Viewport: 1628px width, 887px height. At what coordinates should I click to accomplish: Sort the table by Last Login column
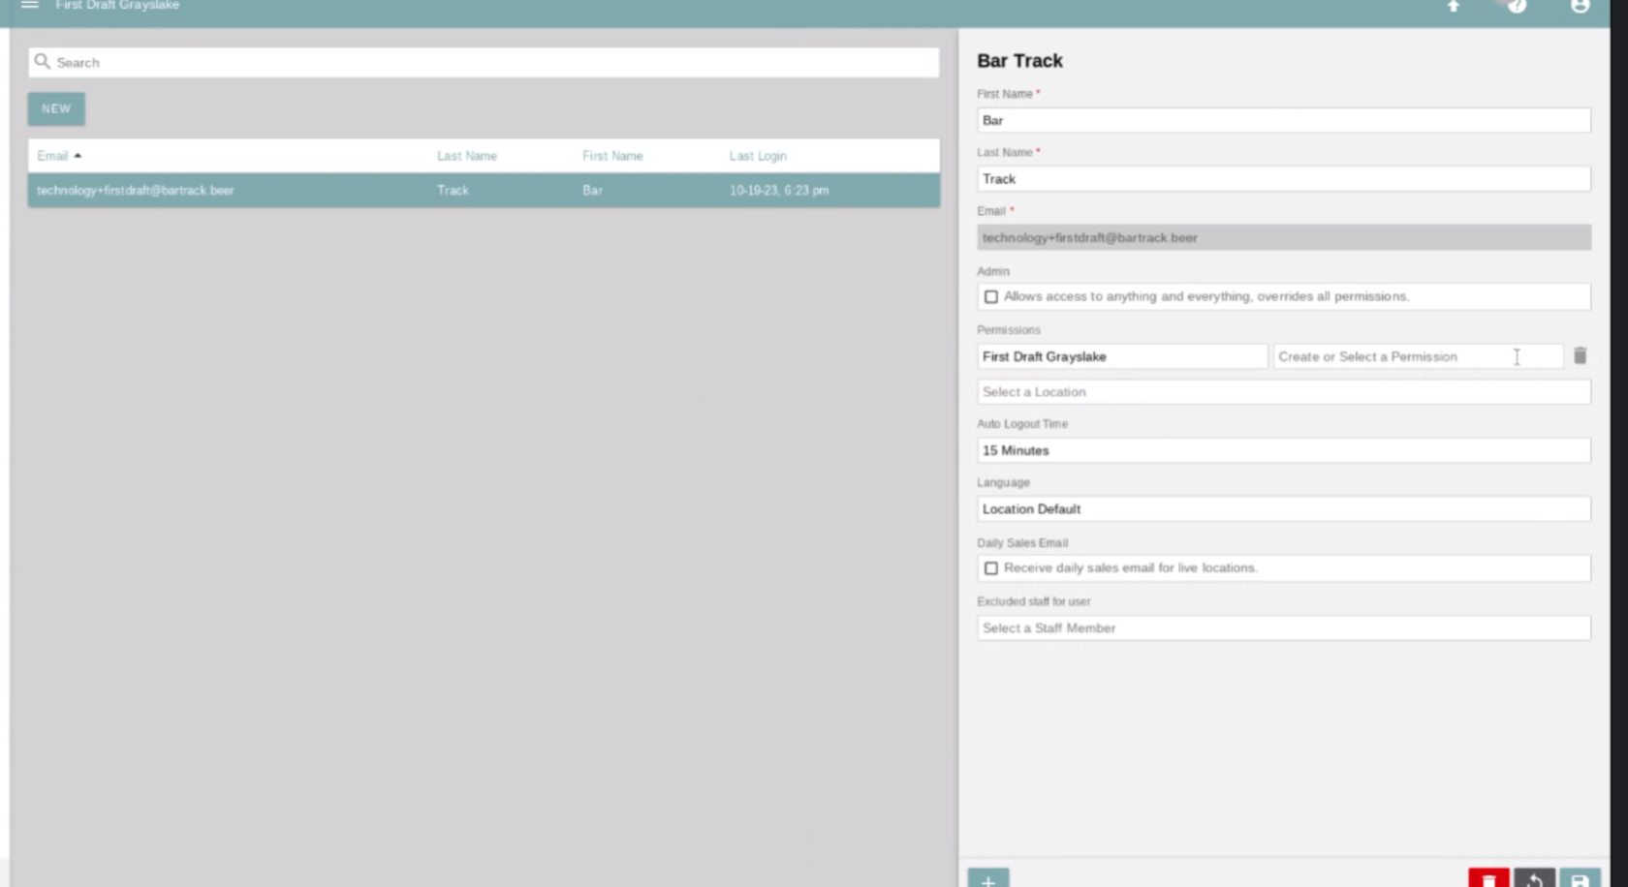(758, 156)
